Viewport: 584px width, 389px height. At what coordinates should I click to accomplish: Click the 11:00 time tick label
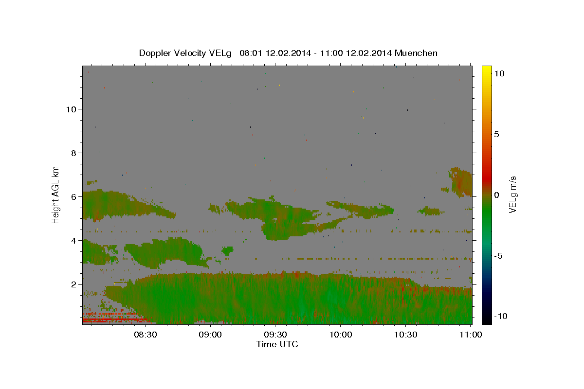(471, 335)
